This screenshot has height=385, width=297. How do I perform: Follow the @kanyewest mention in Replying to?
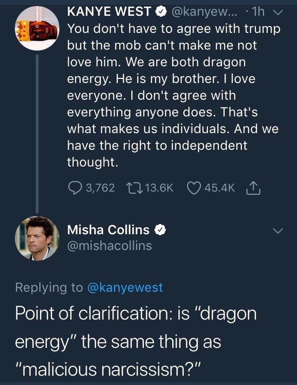(x=125, y=288)
